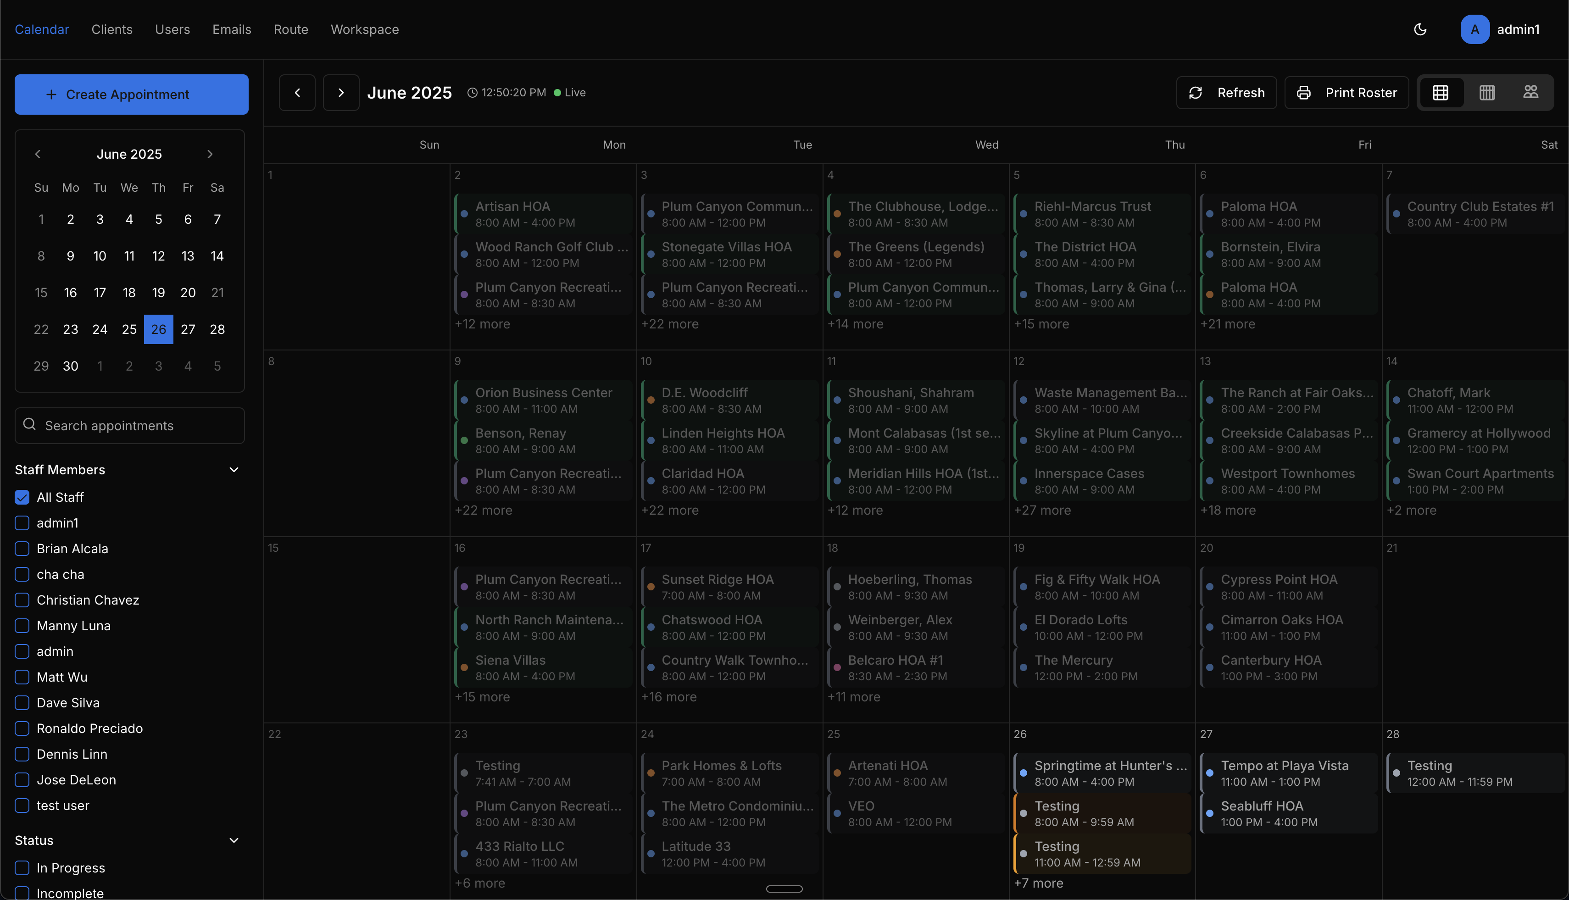Click the pink dot on Belcaro HOA #1
Viewport: 1569px width, 900px height.
click(837, 667)
